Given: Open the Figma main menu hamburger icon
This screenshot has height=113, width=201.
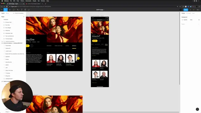Looking at the screenshot, I should tap(2, 10).
